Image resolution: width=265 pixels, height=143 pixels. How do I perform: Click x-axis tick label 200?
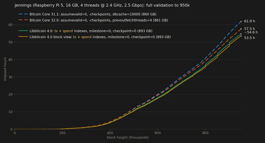point(62,133)
